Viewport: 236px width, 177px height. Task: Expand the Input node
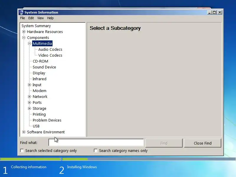(29, 85)
